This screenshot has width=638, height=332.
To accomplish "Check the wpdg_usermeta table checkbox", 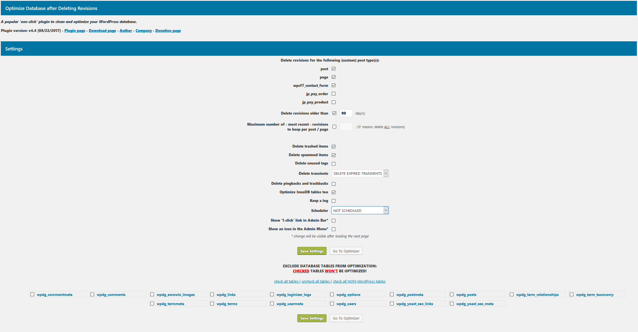I will coord(272,304).
